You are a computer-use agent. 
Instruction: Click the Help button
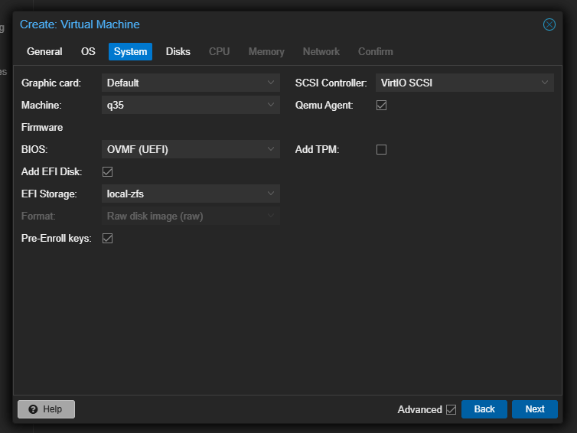(x=47, y=409)
